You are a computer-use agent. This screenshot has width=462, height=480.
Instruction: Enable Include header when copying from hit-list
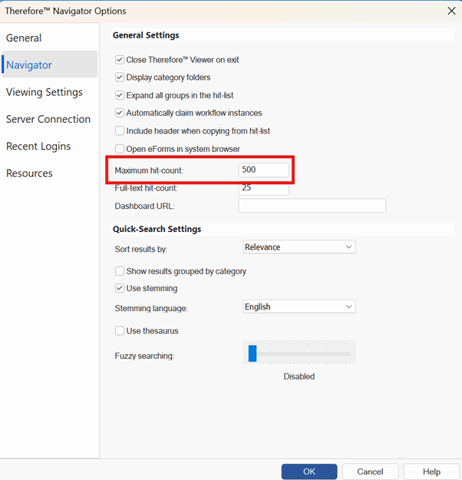[x=120, y=131]
